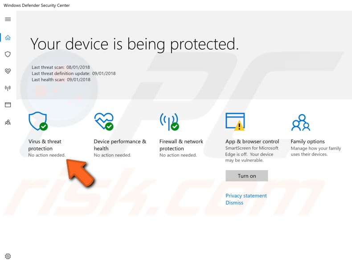This screenshot has width=352, height=266.
Task: Open the sidebar shield icon for virus protection
Action: (8, 54)
